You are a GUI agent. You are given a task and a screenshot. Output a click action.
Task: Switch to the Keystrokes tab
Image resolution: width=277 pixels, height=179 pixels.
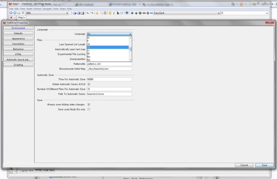[18, 44]
